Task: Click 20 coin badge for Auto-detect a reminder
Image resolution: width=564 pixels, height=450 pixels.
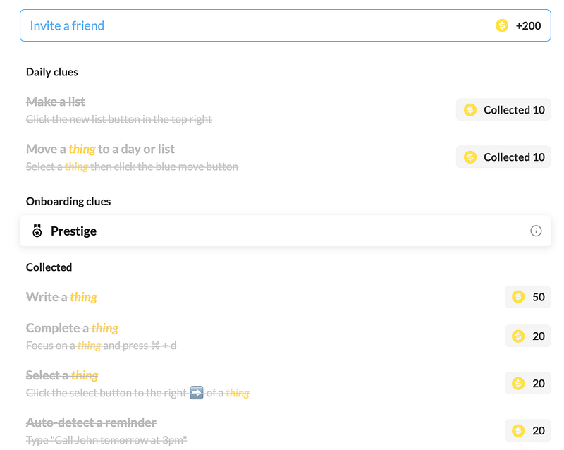Action: 528,430
